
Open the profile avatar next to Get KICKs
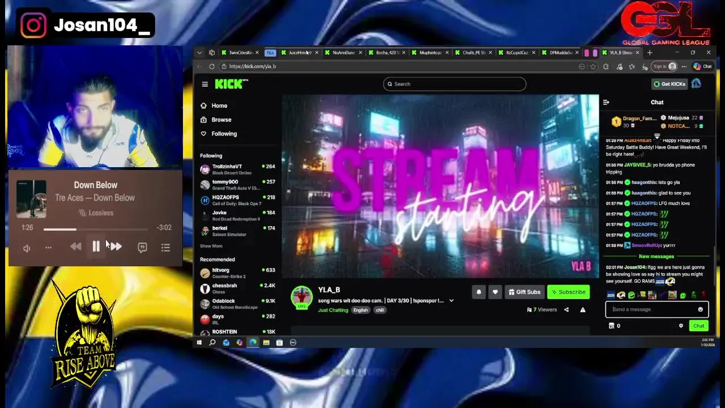click(x=696, y=84)
